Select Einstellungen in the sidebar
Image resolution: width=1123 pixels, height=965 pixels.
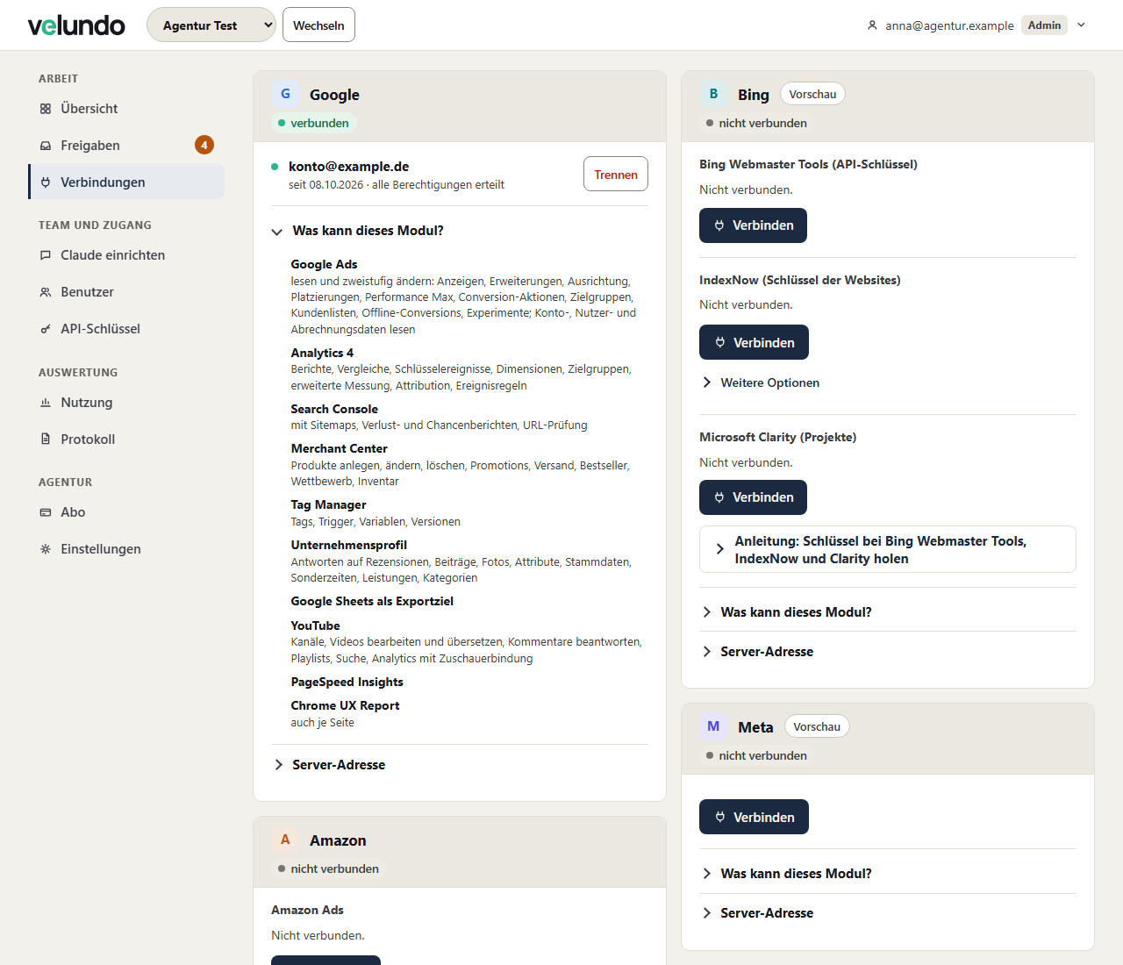tap(126, 549)
